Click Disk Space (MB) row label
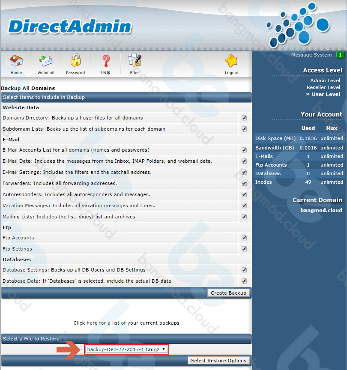 275,138
